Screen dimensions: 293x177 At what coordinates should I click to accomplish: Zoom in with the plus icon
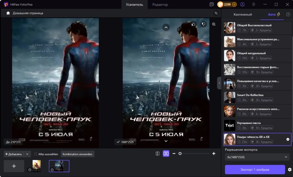pyautogui.click(x=214, y=153)
